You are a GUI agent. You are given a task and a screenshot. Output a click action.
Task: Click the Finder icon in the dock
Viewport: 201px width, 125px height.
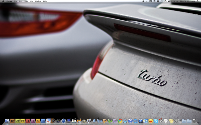pyautogui.click(x=8, y=121)
